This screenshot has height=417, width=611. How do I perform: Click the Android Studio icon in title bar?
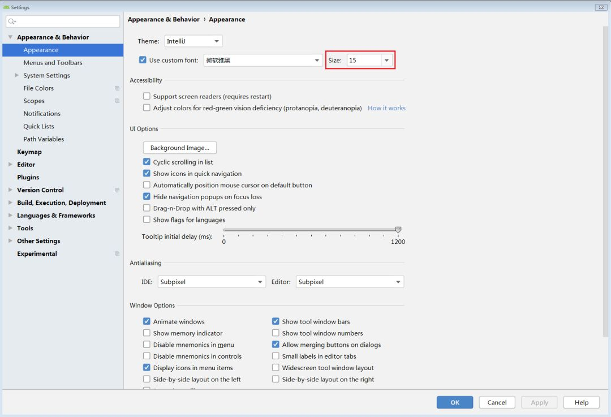tap(6, 7)
